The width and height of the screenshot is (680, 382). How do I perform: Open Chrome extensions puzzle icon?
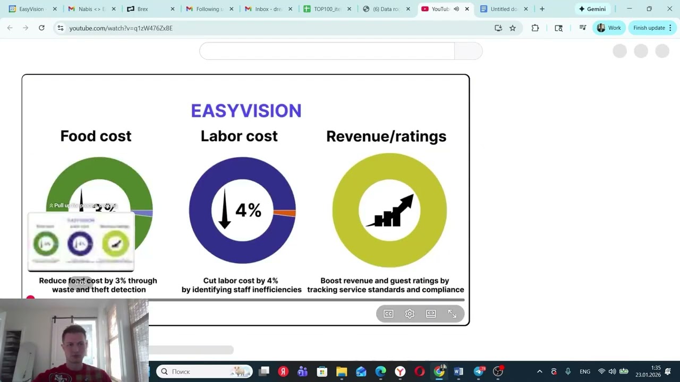tap(535, 28)
